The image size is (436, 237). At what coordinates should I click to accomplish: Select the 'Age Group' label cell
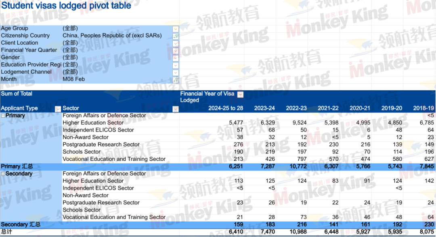[15, 28]
